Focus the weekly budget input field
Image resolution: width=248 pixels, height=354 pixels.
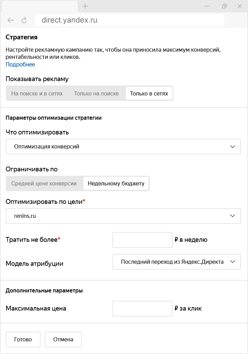click(x=142, y=240)
